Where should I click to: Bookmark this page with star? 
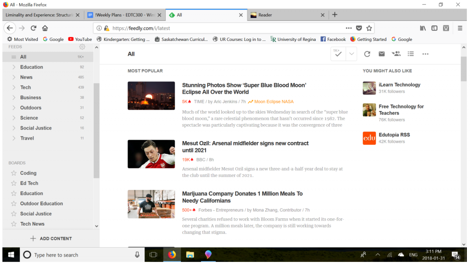369,28
